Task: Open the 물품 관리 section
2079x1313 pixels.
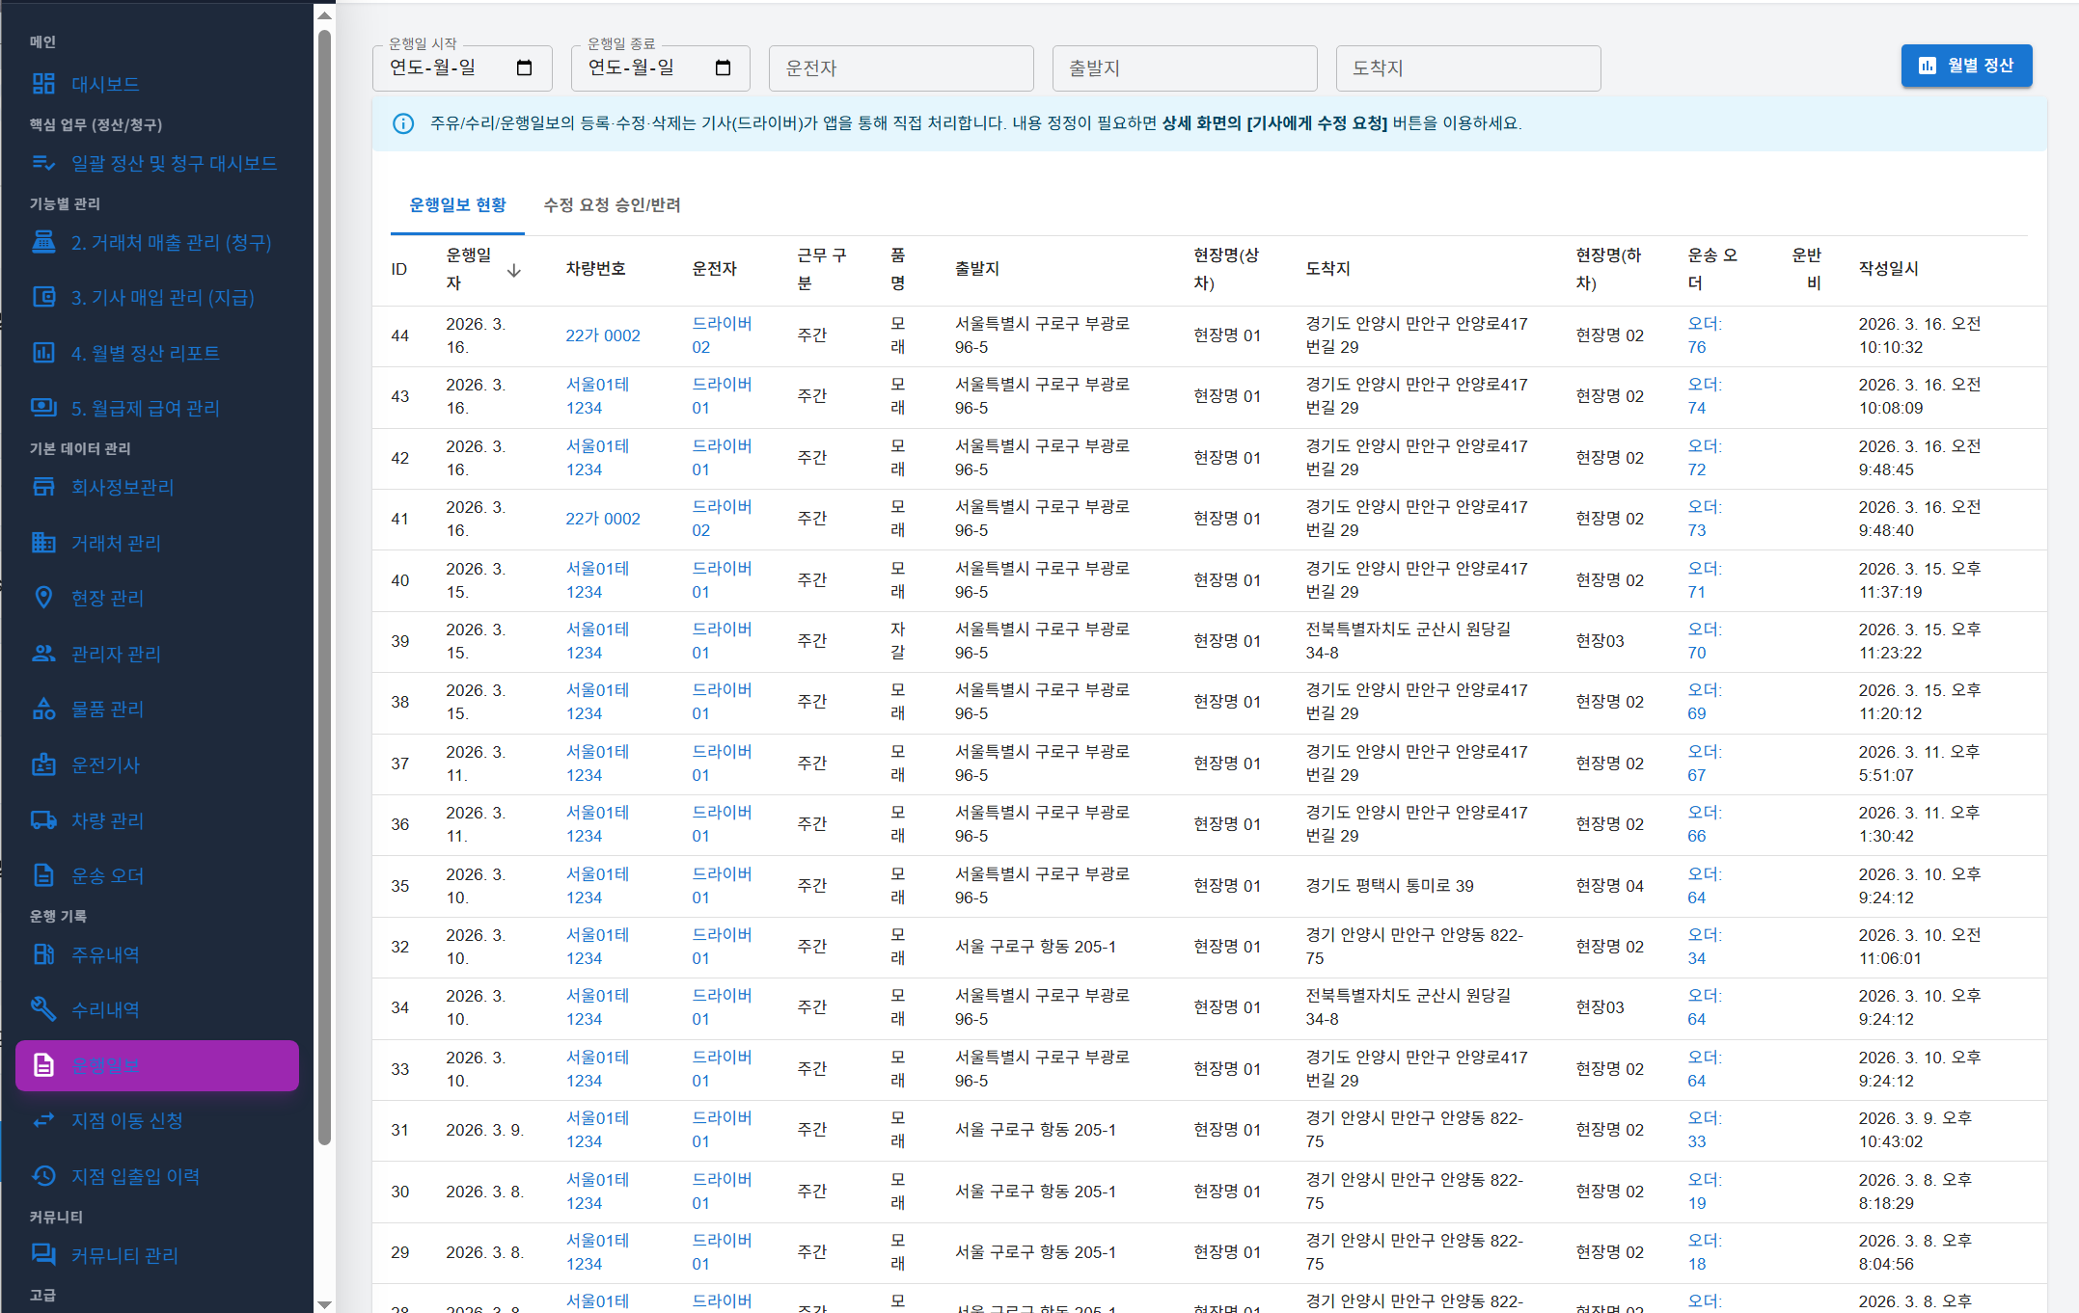Action: [106, 710]
